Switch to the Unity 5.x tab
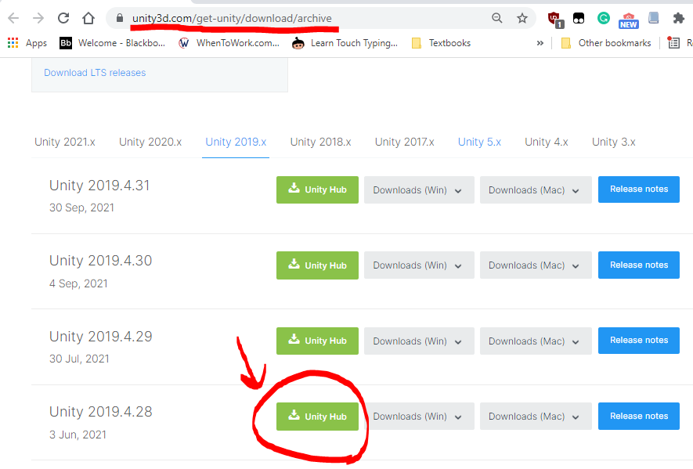The image size is (693, 469). [x=479, y=142]
